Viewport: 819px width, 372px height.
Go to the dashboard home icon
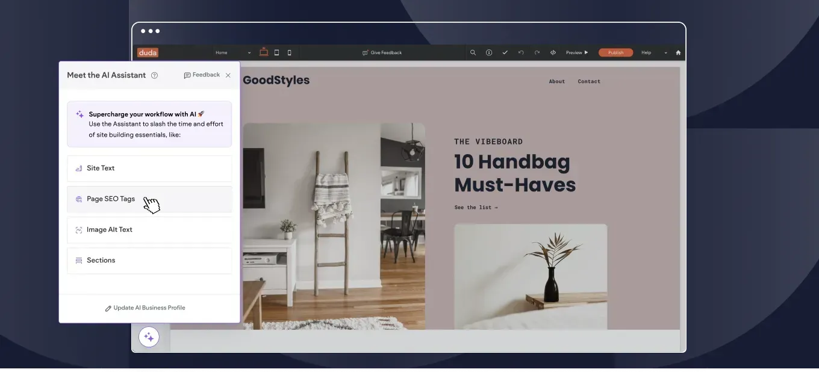click(x=678, y=52)
